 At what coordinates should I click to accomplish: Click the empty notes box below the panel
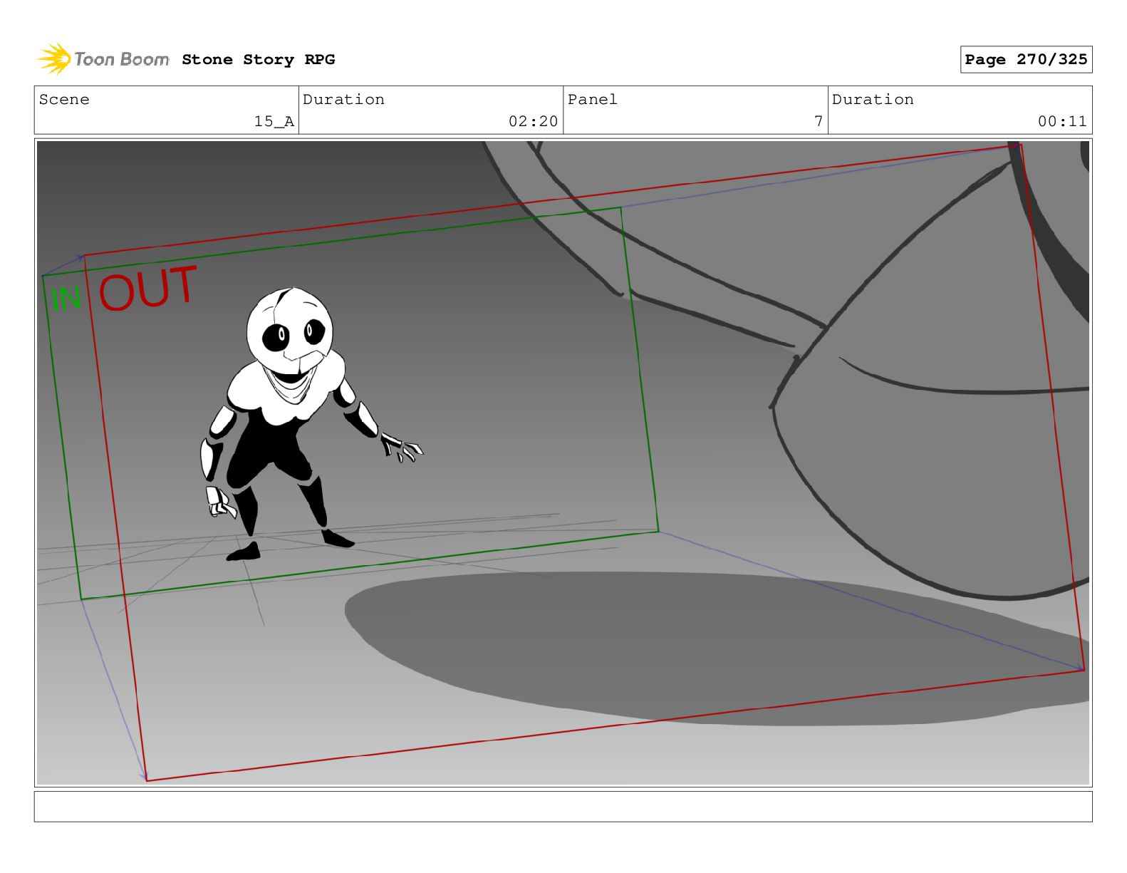pos(563,807)
